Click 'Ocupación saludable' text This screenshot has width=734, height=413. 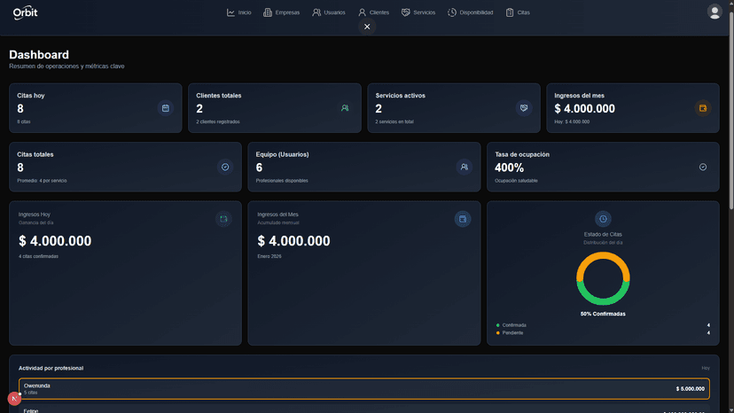tap(516, 180)
